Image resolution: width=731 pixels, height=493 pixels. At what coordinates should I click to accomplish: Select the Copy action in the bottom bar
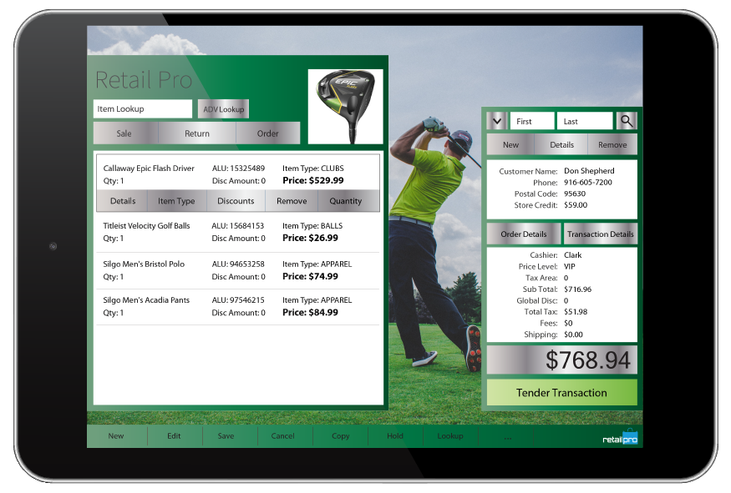(x=339, y=435)
